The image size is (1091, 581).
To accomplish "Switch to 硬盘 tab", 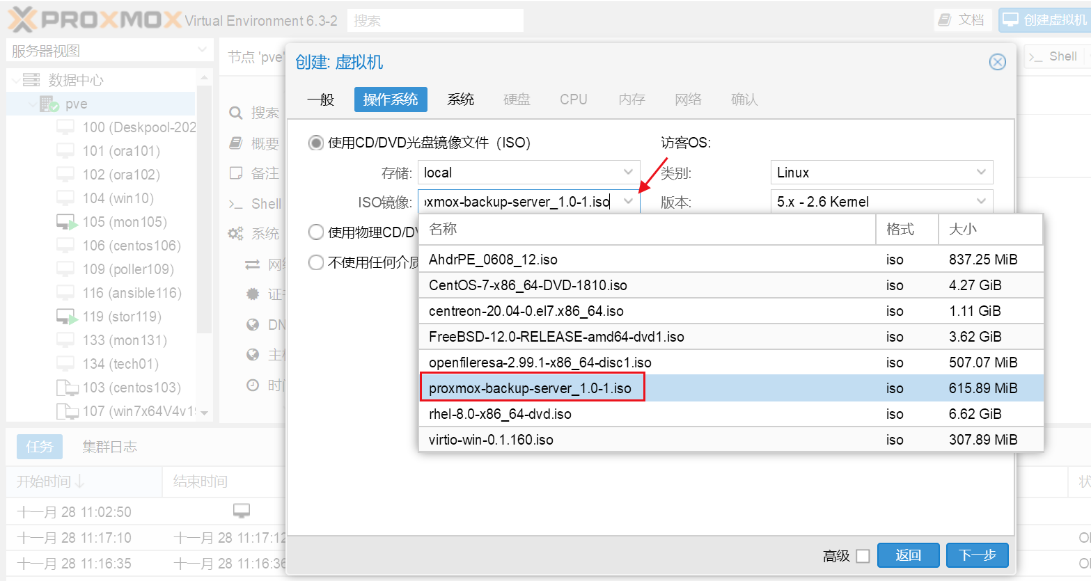I will click(x=517, y=100).
